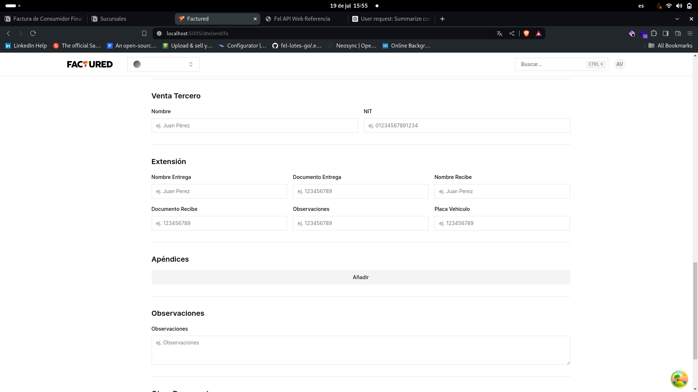Open the browser extensions puzzle icon
698x392 pixels.
pos(654,33)
